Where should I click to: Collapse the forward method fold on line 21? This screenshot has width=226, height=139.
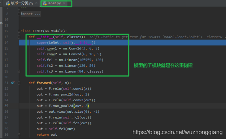(x=19, y=83)
